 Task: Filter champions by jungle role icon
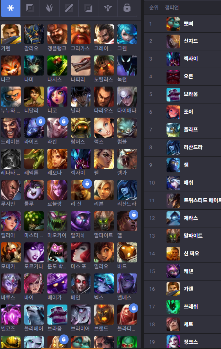[49, 8]
